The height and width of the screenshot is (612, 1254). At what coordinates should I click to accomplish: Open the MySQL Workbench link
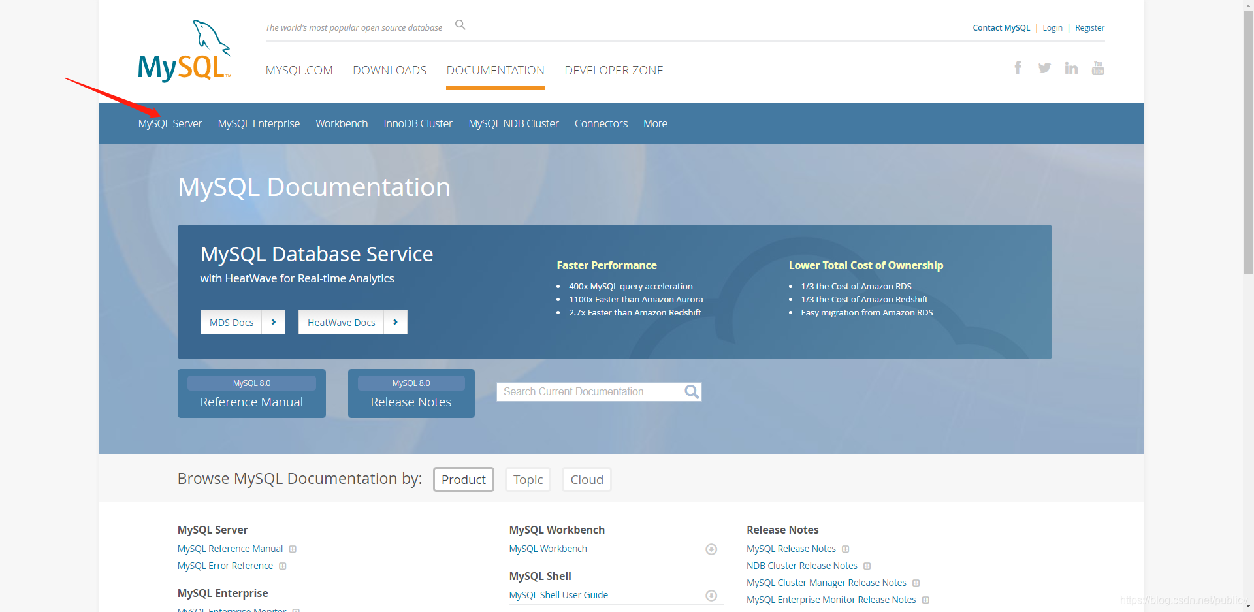click(548, 549)
